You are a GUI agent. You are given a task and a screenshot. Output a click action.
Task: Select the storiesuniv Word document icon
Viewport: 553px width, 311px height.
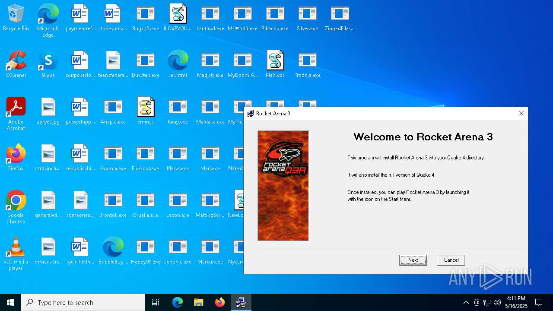tap(113, 18)
